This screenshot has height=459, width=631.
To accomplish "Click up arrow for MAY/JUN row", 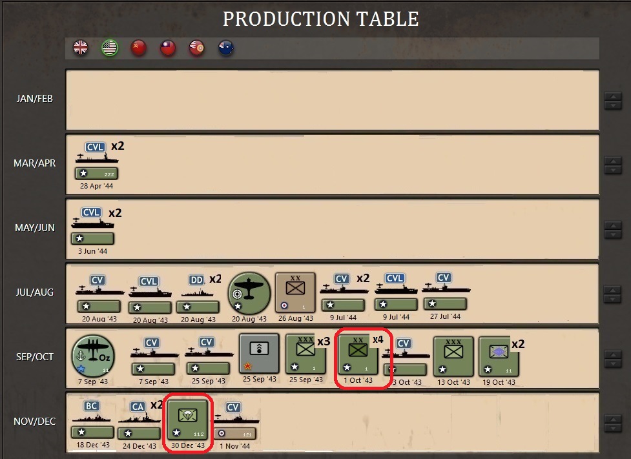I will coord(613,226).
